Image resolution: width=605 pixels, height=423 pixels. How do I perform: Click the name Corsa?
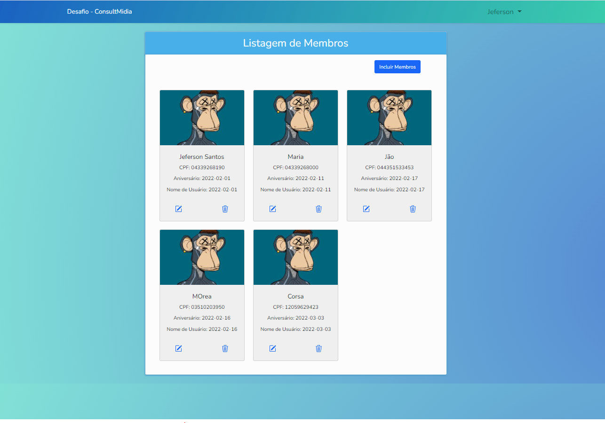point(295,296)
